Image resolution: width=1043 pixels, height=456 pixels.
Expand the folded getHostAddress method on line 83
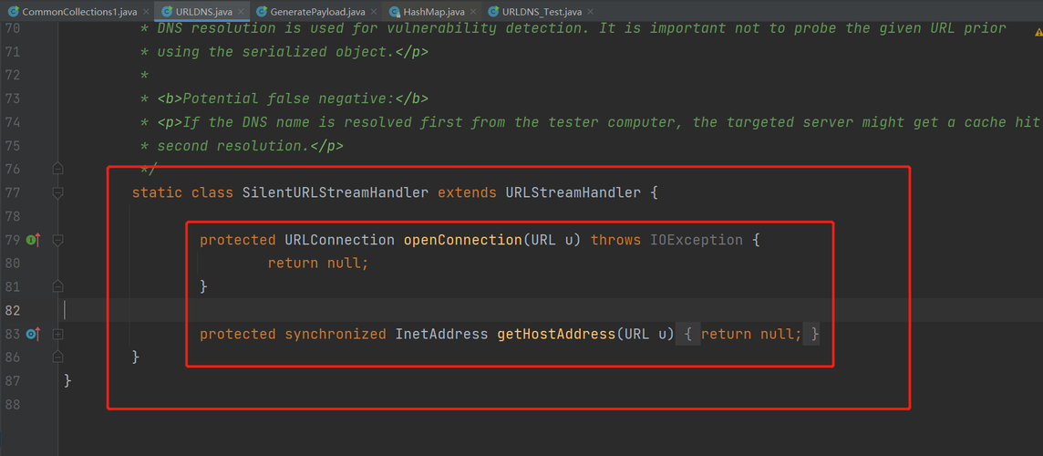(57, 335)
